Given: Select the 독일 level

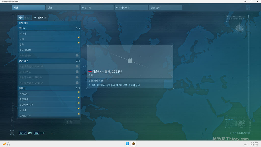Looking at the screenshot, I should tap(49, 39).
